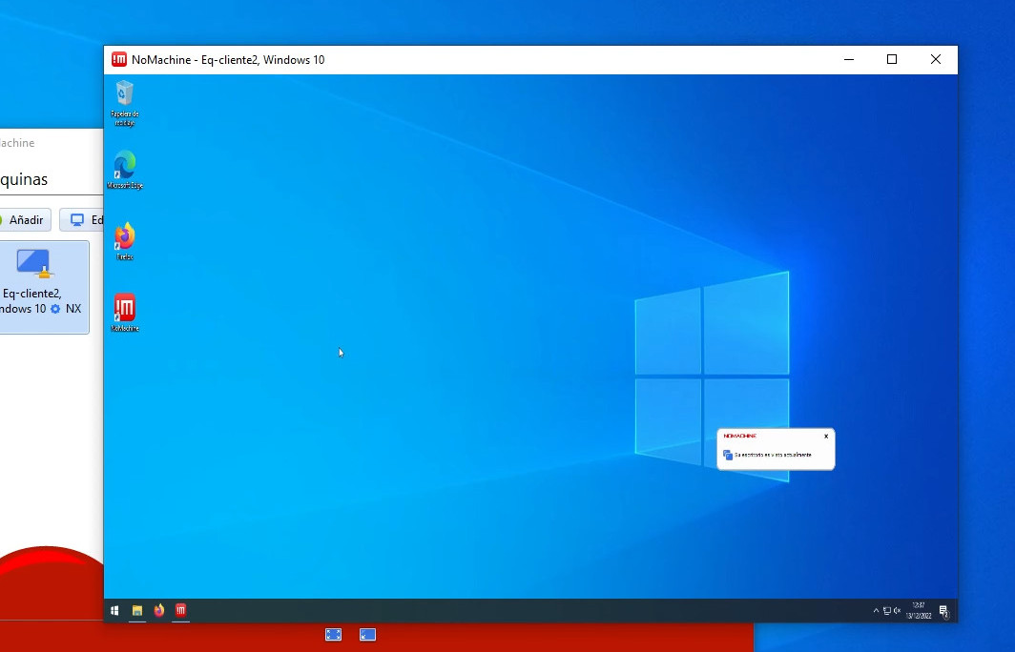Open the remote taskbar clock and date
1015x652 pixels.
pos(919,610)
